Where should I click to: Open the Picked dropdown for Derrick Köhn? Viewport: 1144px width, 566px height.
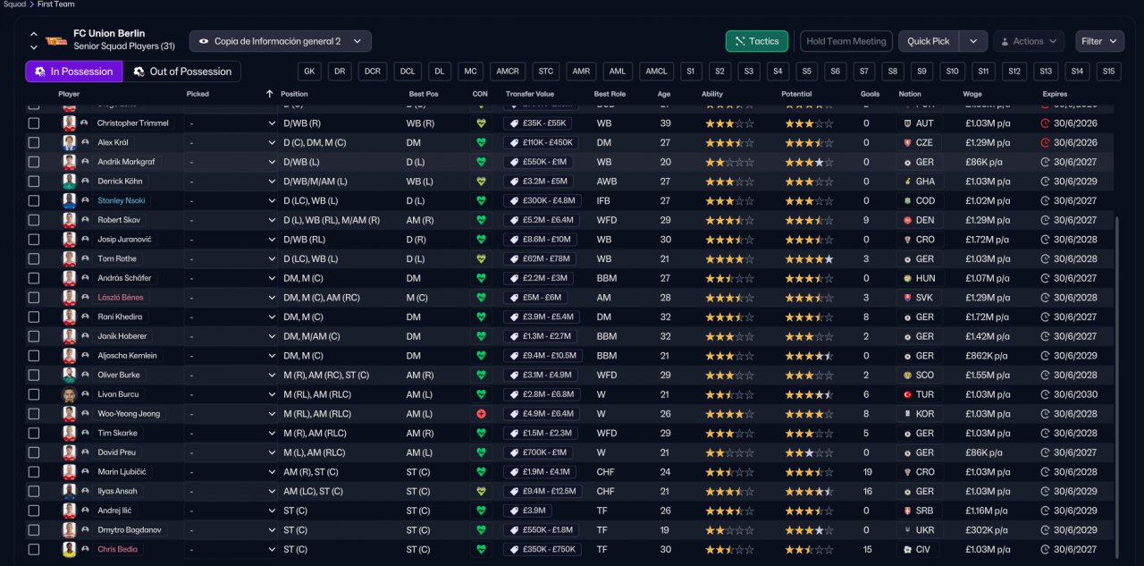[231, 182]
